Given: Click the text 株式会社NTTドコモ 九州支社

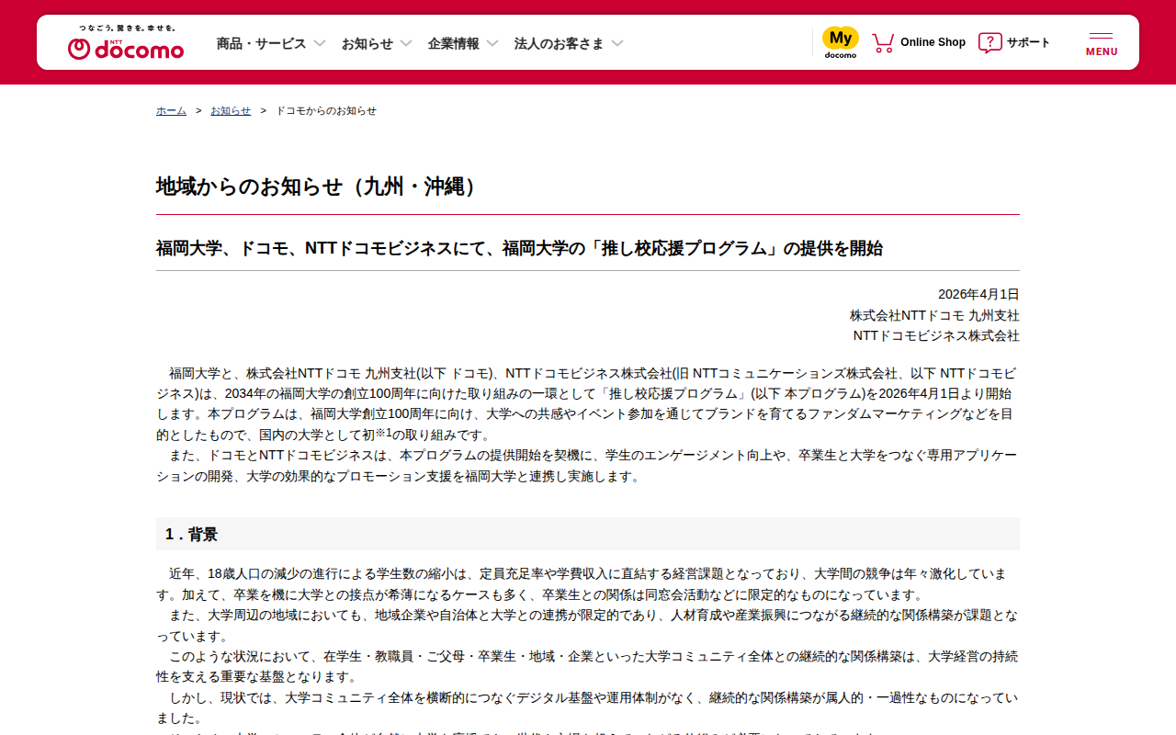Looking at the screenshot, I should 934,315.
